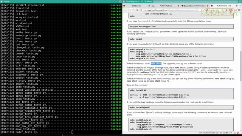Click 'make install-swig-rb' command line
This screenshot has height=136, width=242.
141,129
